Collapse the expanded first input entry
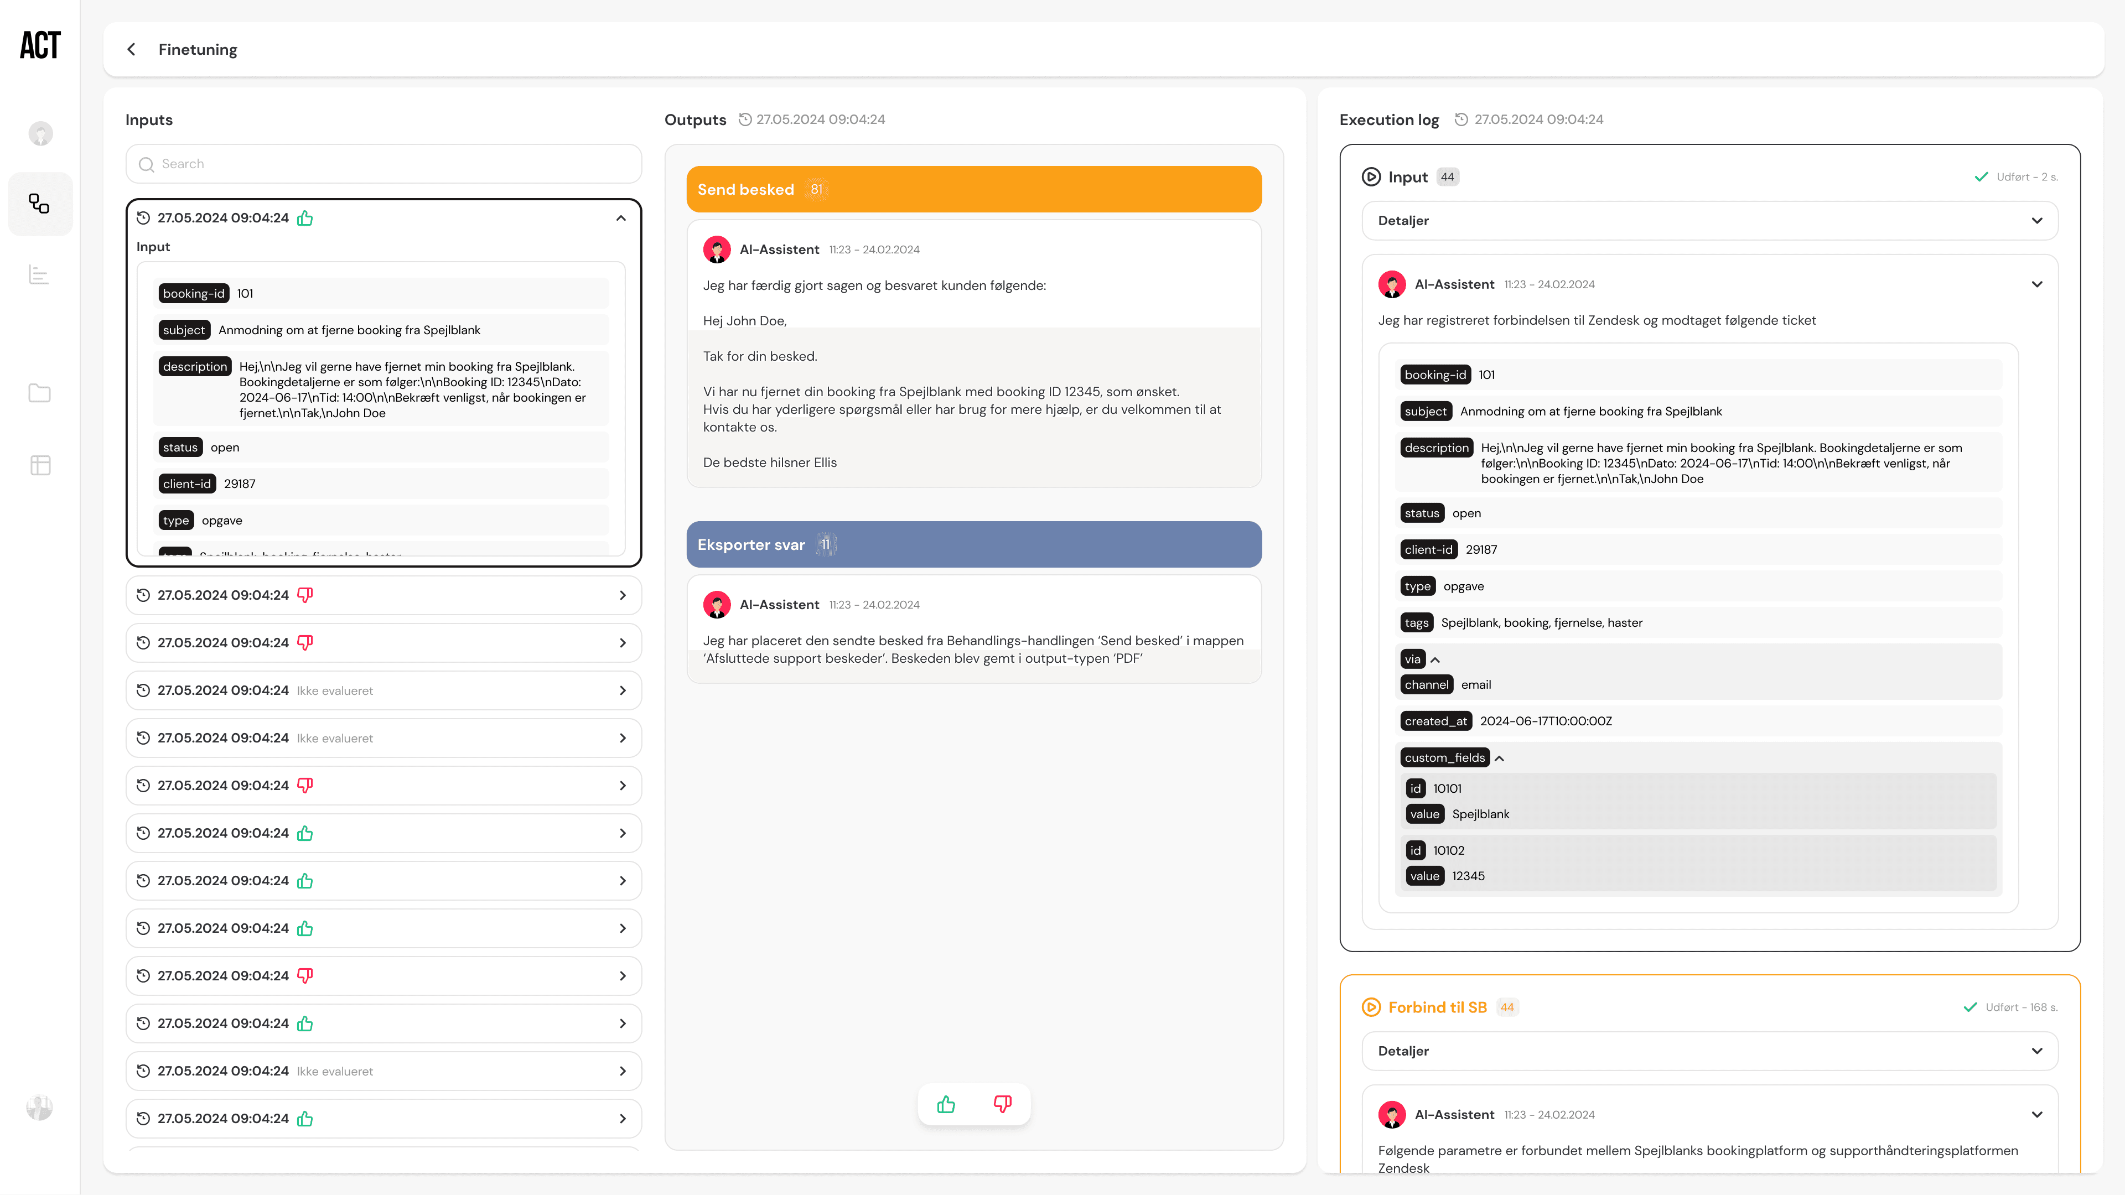2125x1195 pixels. [x=621, y=218]
